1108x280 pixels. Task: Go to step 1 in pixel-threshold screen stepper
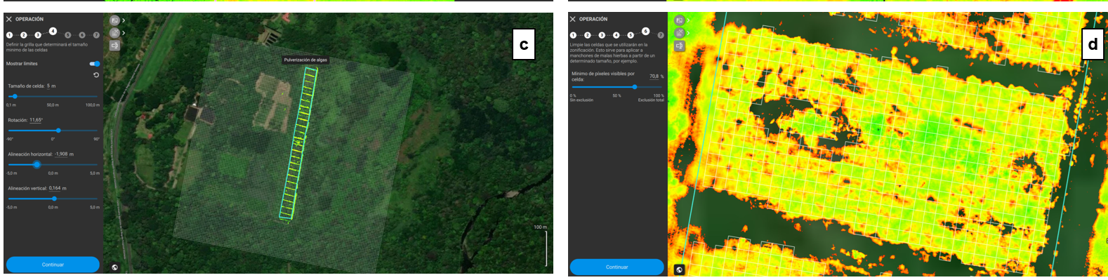[573, 35]
